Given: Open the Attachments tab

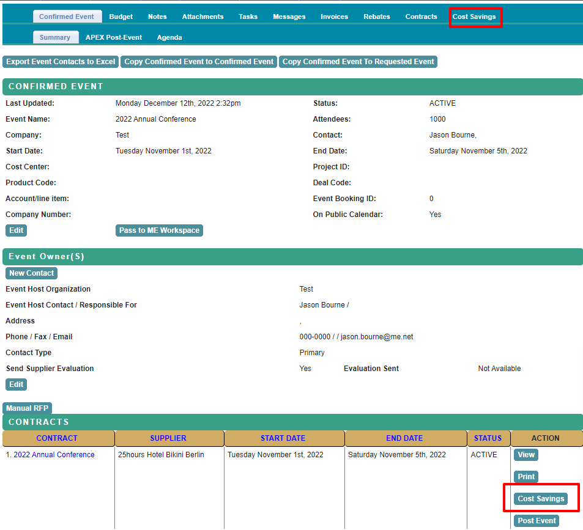Looking at the screenshot, I should coord(202,17).
